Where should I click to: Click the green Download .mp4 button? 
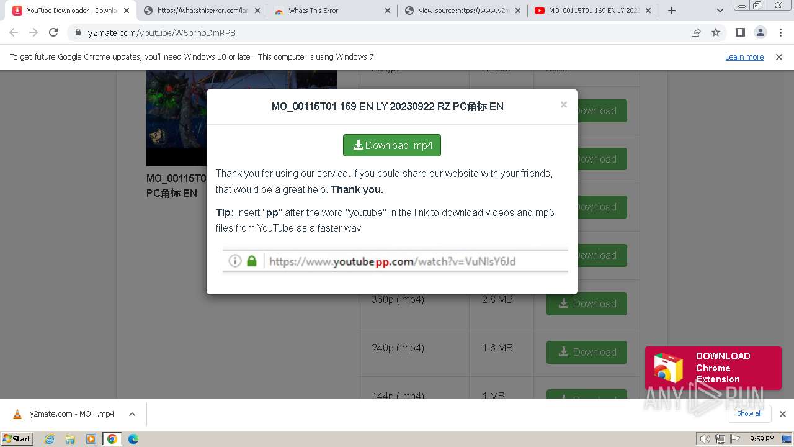click(391, 145)
